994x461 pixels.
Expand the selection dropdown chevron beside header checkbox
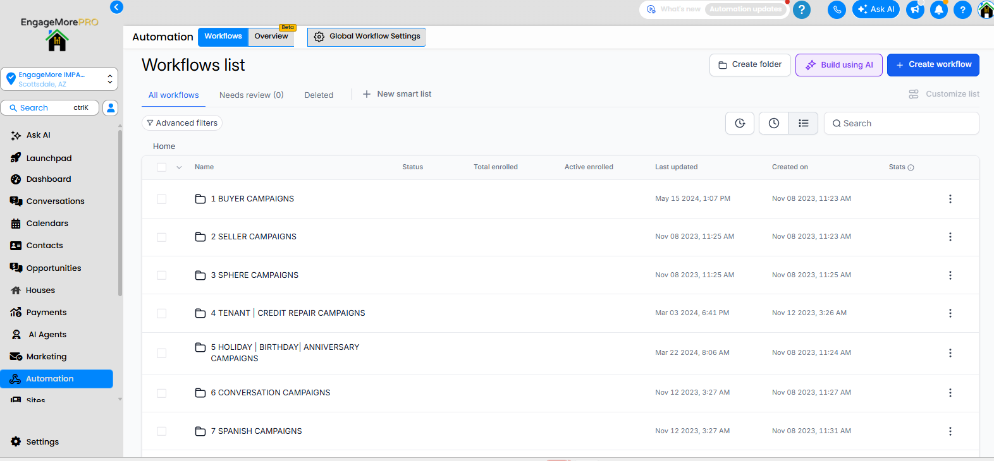click(x=179, y=167)
